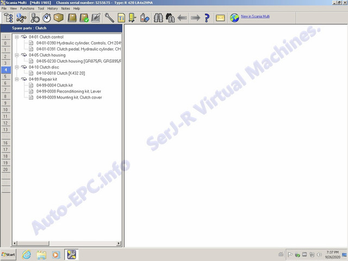
Task: Select the wrench tool icon
Action: tap(109, 18)
